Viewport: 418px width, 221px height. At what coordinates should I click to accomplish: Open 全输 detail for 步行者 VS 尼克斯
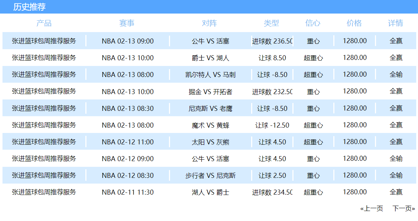pos(396,175)
